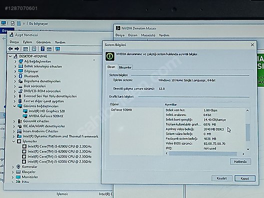Open Masaüstü menu in NVIDIA Denetim Masası

(x=148, y=35)
